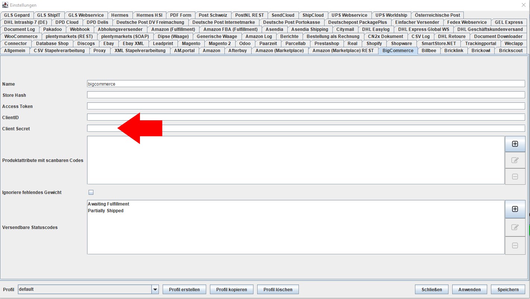Click the Profil kopieren button
Image resolution: width=530 pixels, height=299 pixels.
pyautogui.click(x=232, y=289)
